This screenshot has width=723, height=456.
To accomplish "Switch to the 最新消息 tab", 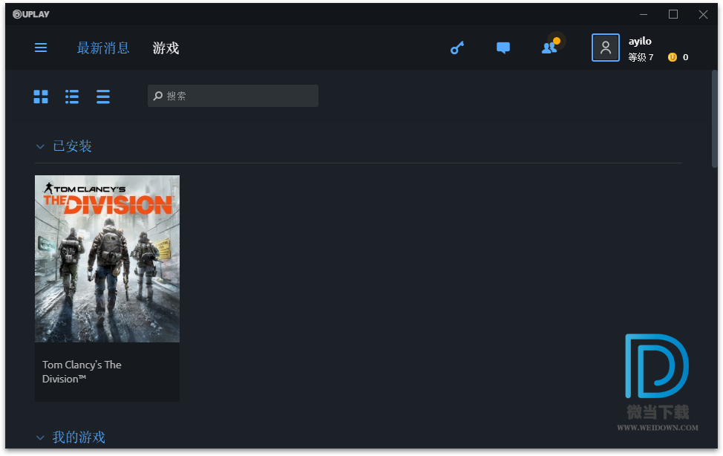I will tap(103, 48).
